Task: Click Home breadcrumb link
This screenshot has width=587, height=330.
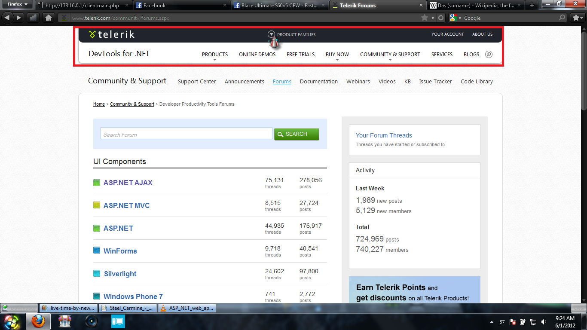Action: pyautogui.click(x=99, y=104)
